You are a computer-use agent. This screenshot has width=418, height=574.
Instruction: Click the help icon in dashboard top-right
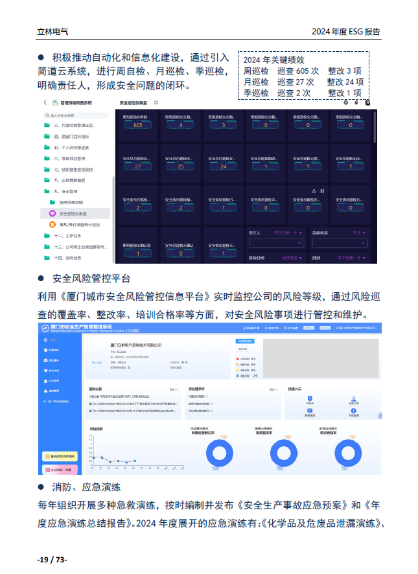(x=346, y=102)
